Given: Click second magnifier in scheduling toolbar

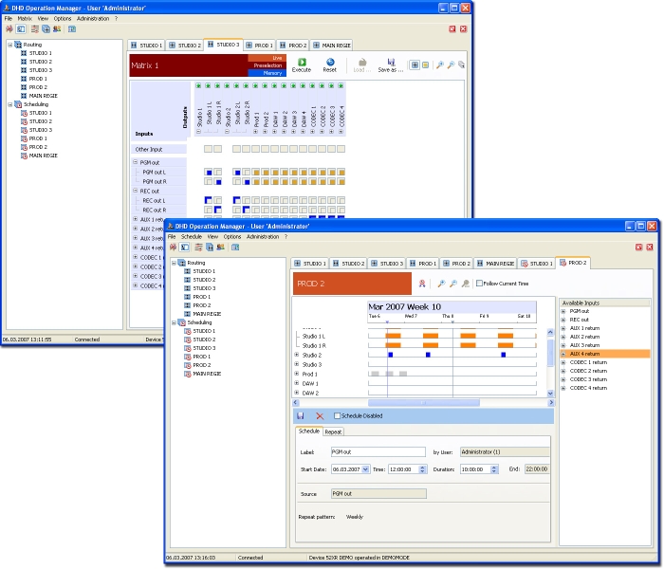Looking at the screenshot, I should (453, 284).
